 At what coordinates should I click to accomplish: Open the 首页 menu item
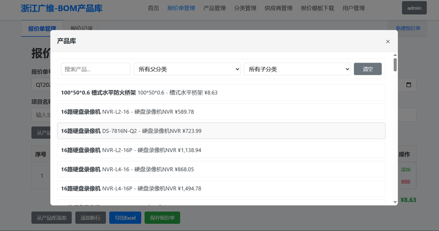coord(154,8)
